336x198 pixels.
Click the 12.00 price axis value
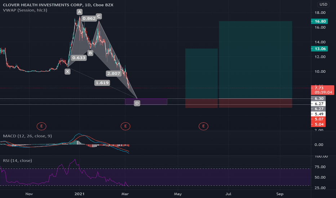pyautogui.click(x=320, y=57)
